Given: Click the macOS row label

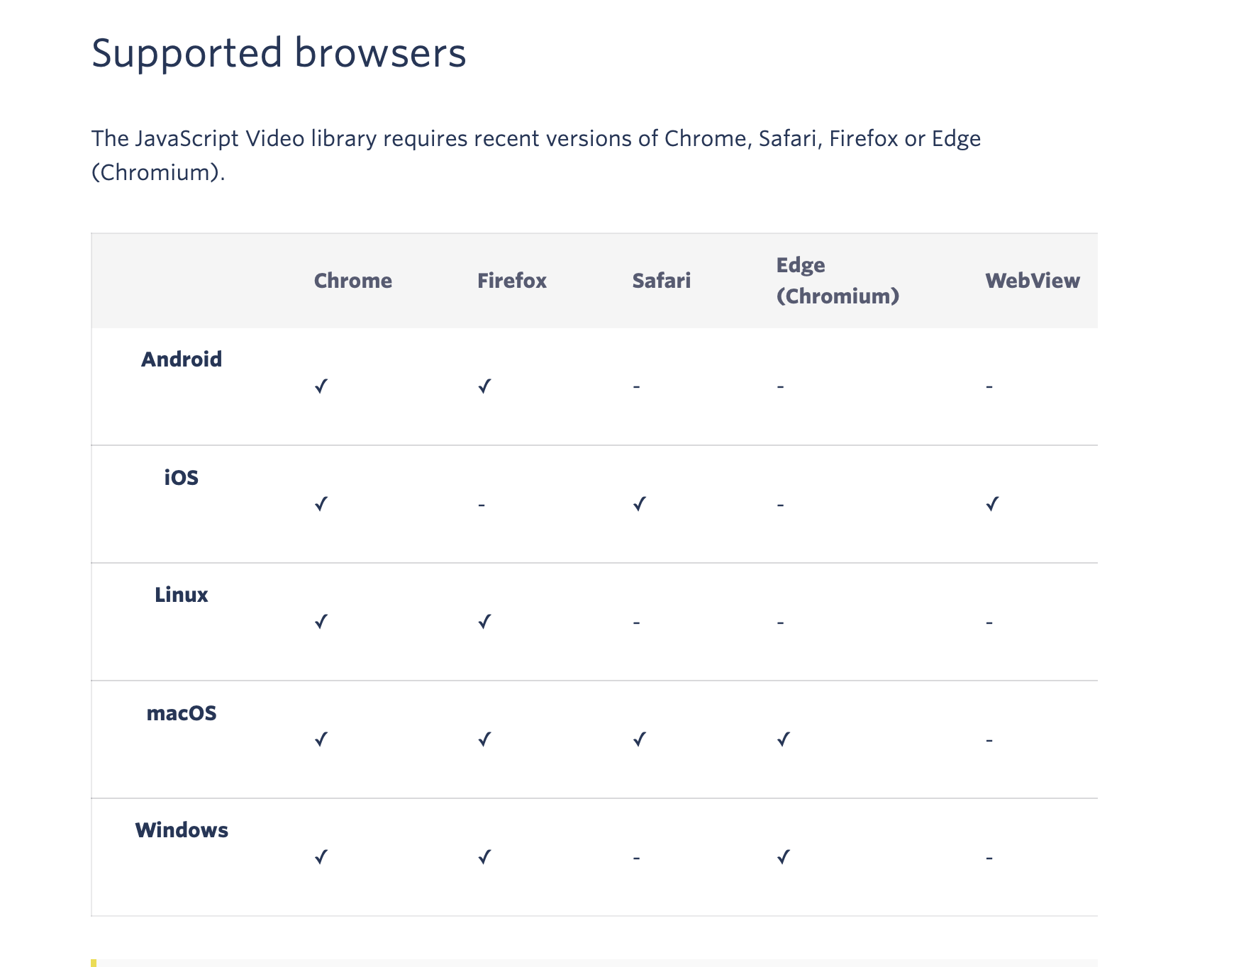Looking at the screenshot, I should 182,712.
